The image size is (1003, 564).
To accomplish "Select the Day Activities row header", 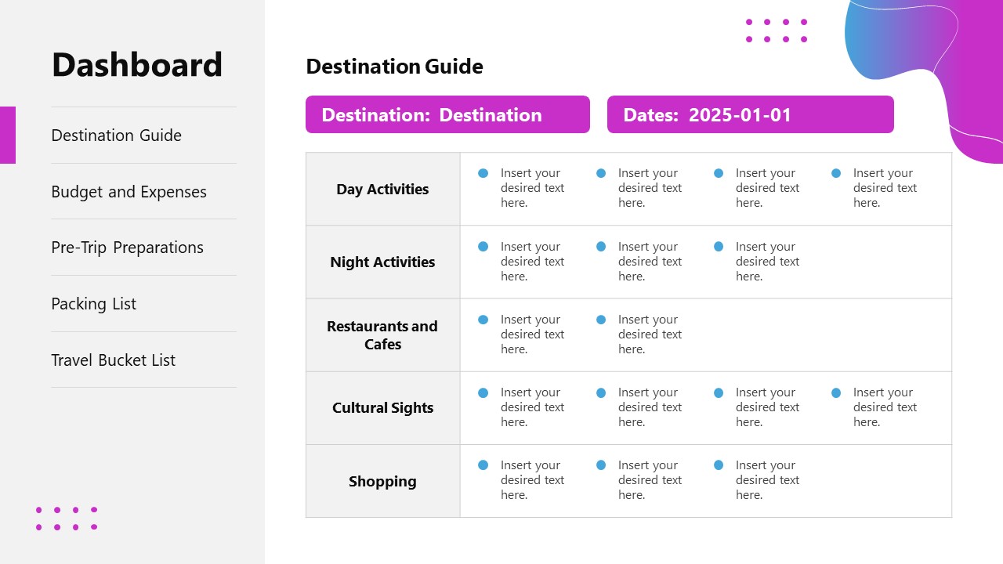I will click(x=382, y=190).
